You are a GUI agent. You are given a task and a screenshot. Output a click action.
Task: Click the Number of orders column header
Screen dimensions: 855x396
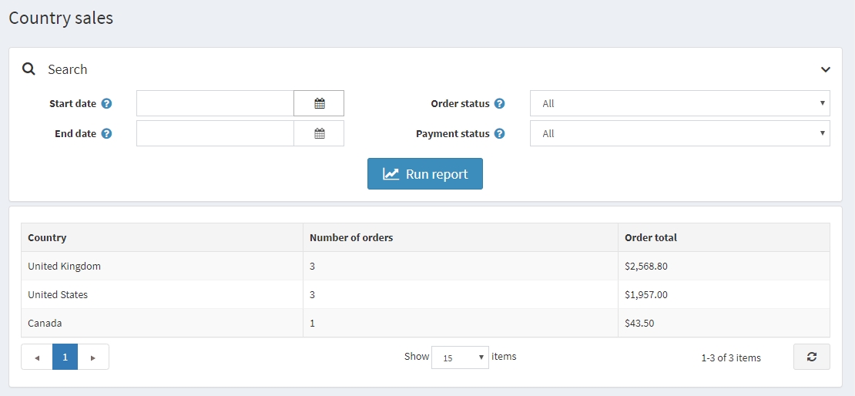click(x=351, y=237)
